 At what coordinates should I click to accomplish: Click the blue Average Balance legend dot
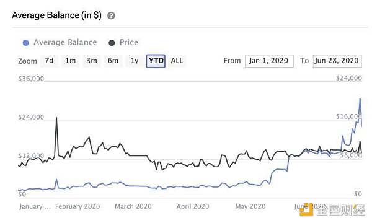click(x=25, y=43)
